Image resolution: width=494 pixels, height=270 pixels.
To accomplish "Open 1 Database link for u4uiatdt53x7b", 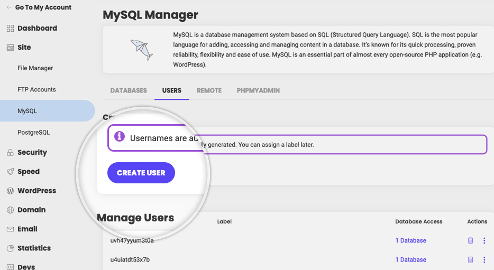I will click(x=411, y=259).
